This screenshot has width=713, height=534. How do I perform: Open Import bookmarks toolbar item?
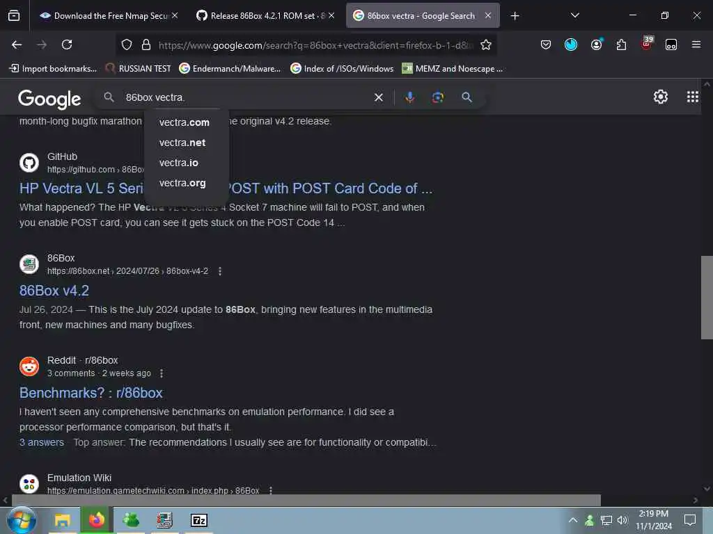coord(53,69)
